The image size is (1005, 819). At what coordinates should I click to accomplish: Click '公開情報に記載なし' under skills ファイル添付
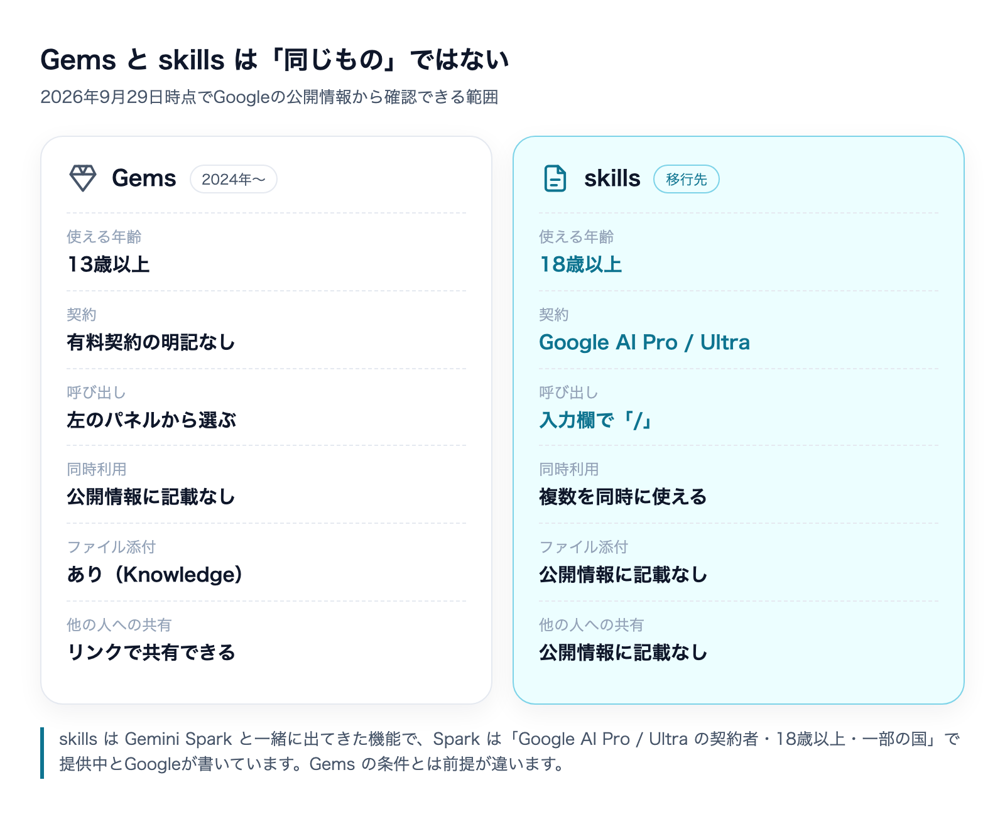624,575
